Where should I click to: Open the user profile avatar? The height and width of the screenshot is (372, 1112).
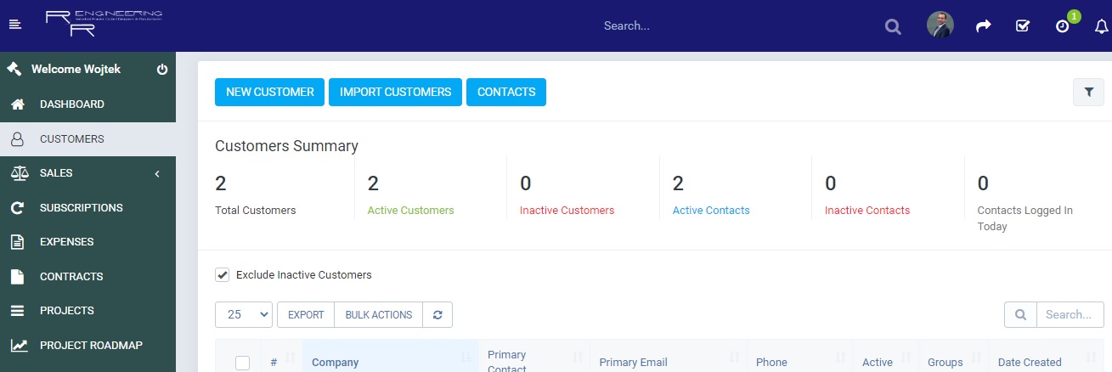coord(940,25)
